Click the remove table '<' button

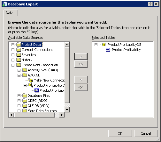pos(81,80)
